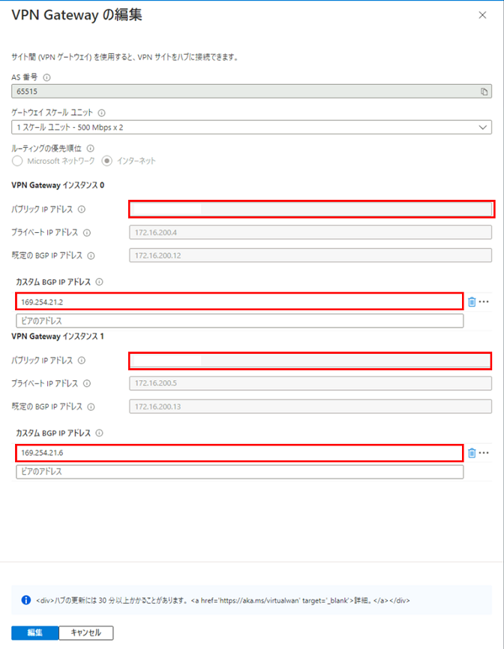Open more options for instance 0 BGP row

click(484, 302)
